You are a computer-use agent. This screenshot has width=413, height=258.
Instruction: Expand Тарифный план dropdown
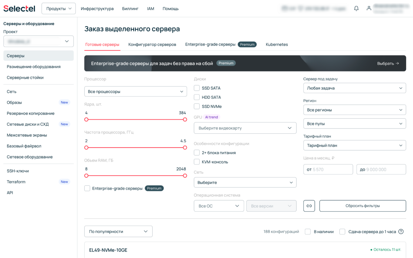(x=355, y=145)
